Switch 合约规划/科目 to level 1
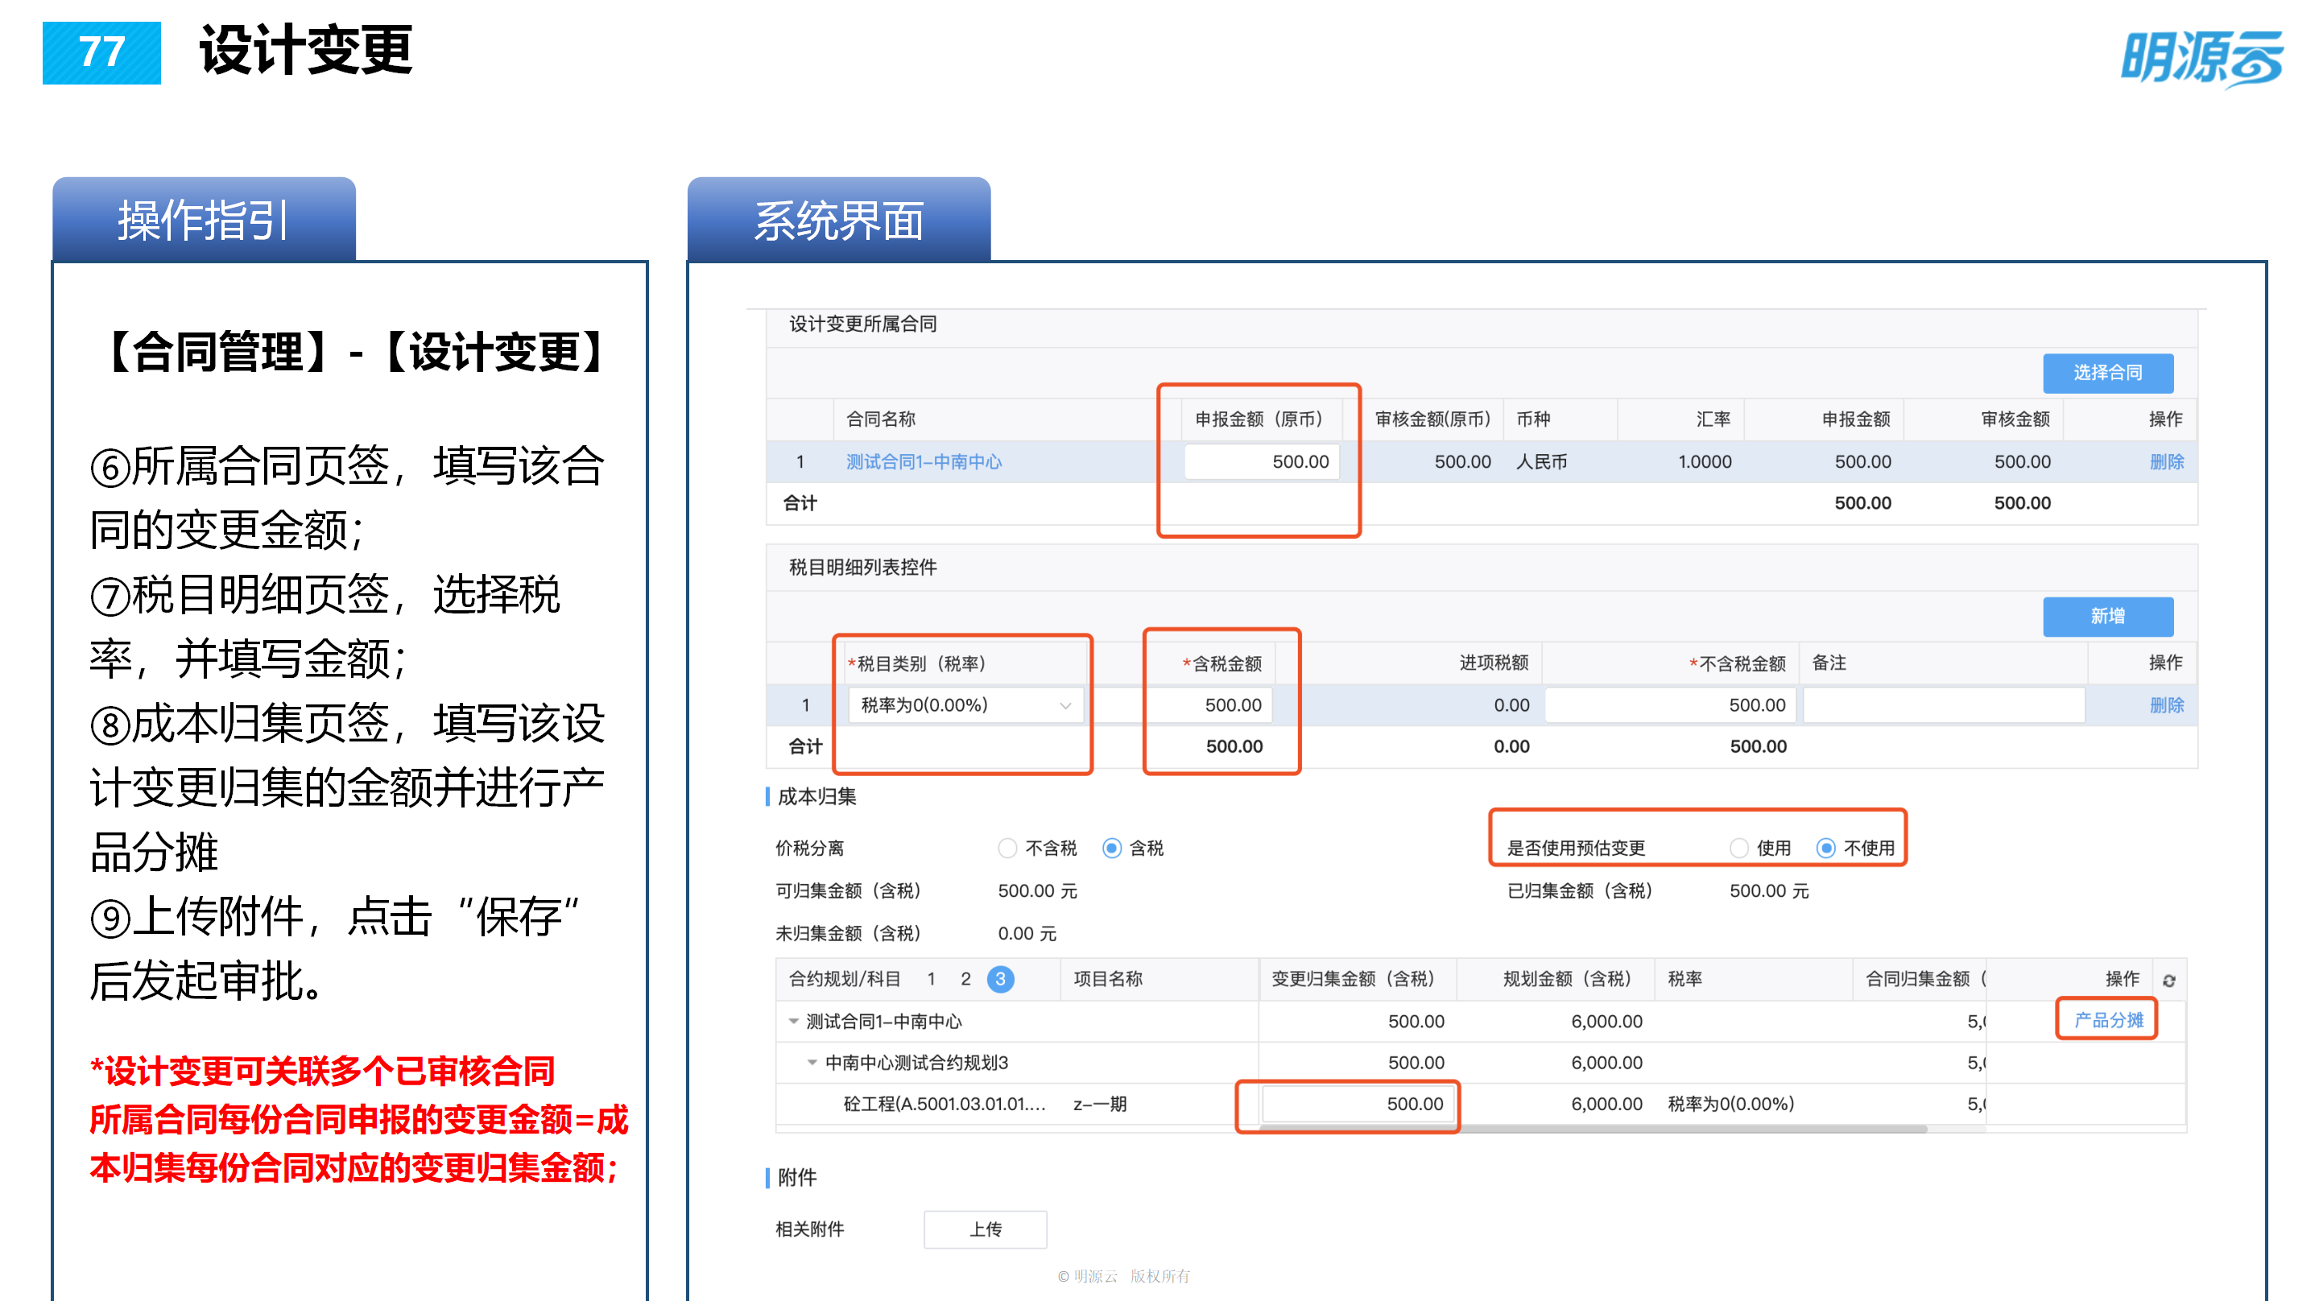 coord(931,979)
